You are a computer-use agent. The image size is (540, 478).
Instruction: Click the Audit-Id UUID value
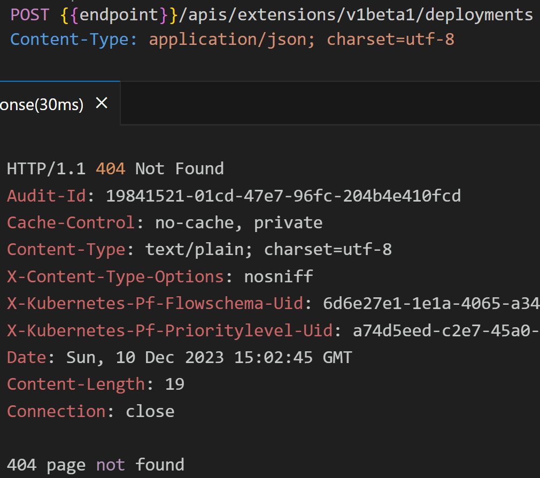click(x=283, y=196)
